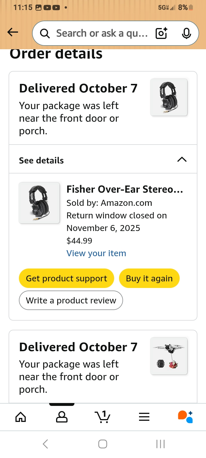Click Write a product review button

click(71, 301)
